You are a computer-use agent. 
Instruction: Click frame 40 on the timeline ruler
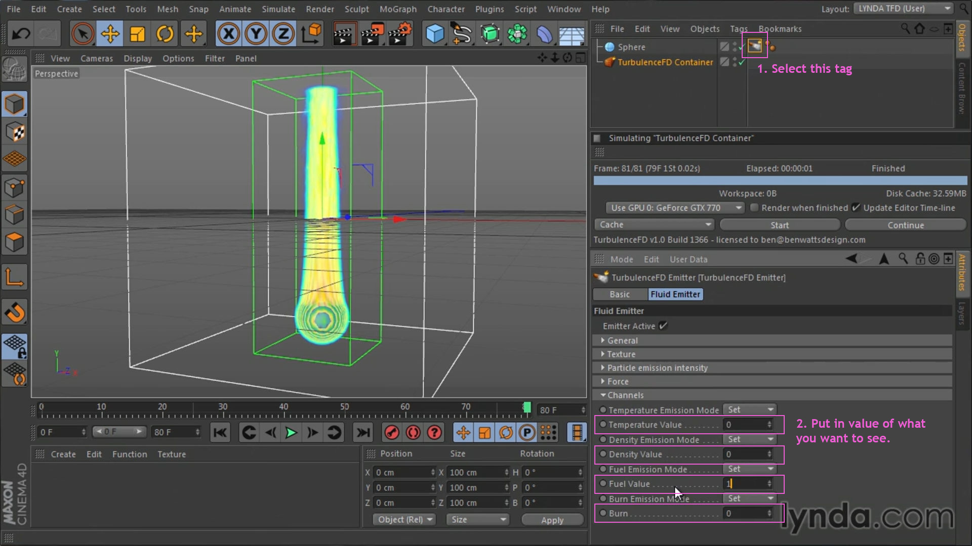283,409
